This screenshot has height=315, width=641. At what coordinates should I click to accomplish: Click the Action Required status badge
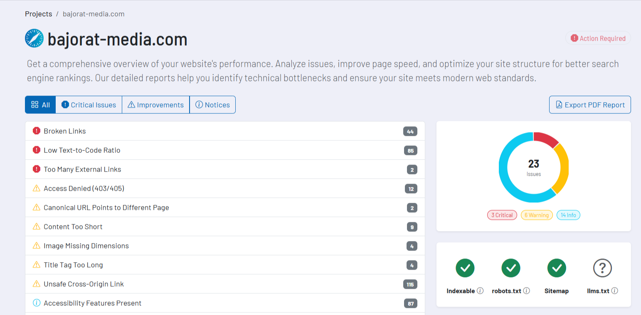point(598,38)
